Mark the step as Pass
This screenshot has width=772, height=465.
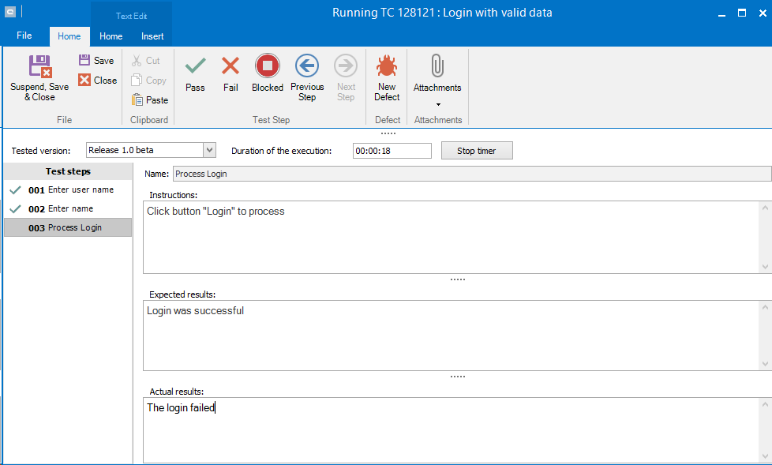(x=195, y=66)
